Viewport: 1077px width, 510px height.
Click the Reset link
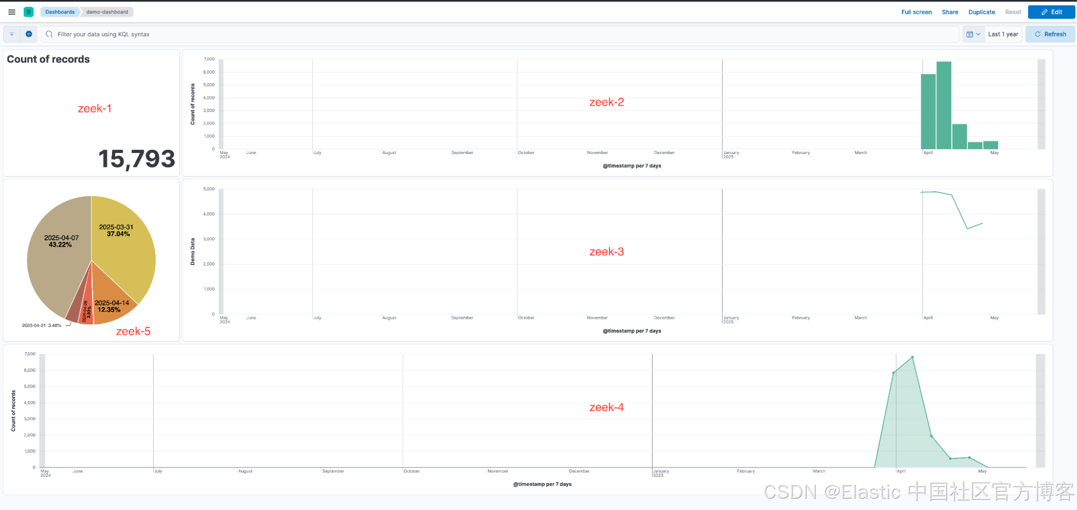[x=1013, y=12]
